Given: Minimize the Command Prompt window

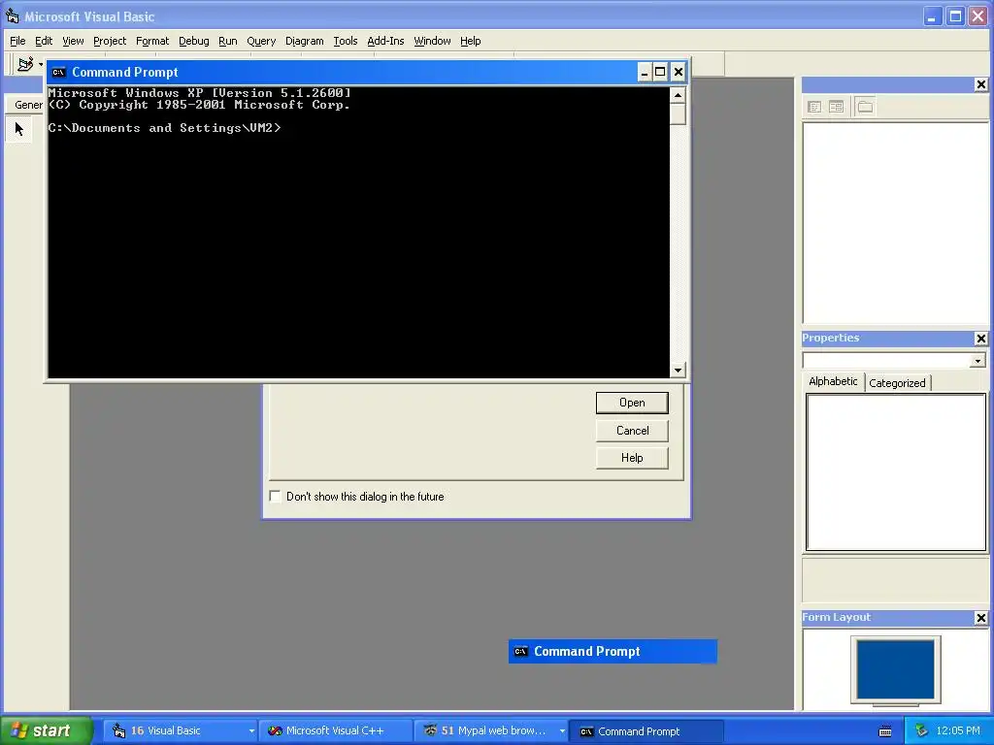Looking at the screenshot, I should (645, 72).
